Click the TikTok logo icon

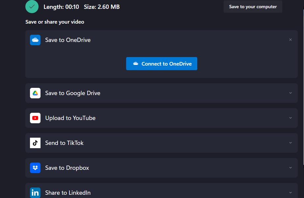coord(35,143)
